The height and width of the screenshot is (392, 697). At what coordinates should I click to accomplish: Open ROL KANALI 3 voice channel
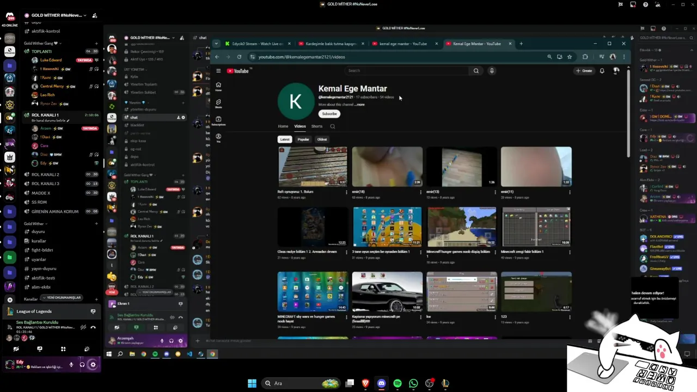[x=62, y=183]
